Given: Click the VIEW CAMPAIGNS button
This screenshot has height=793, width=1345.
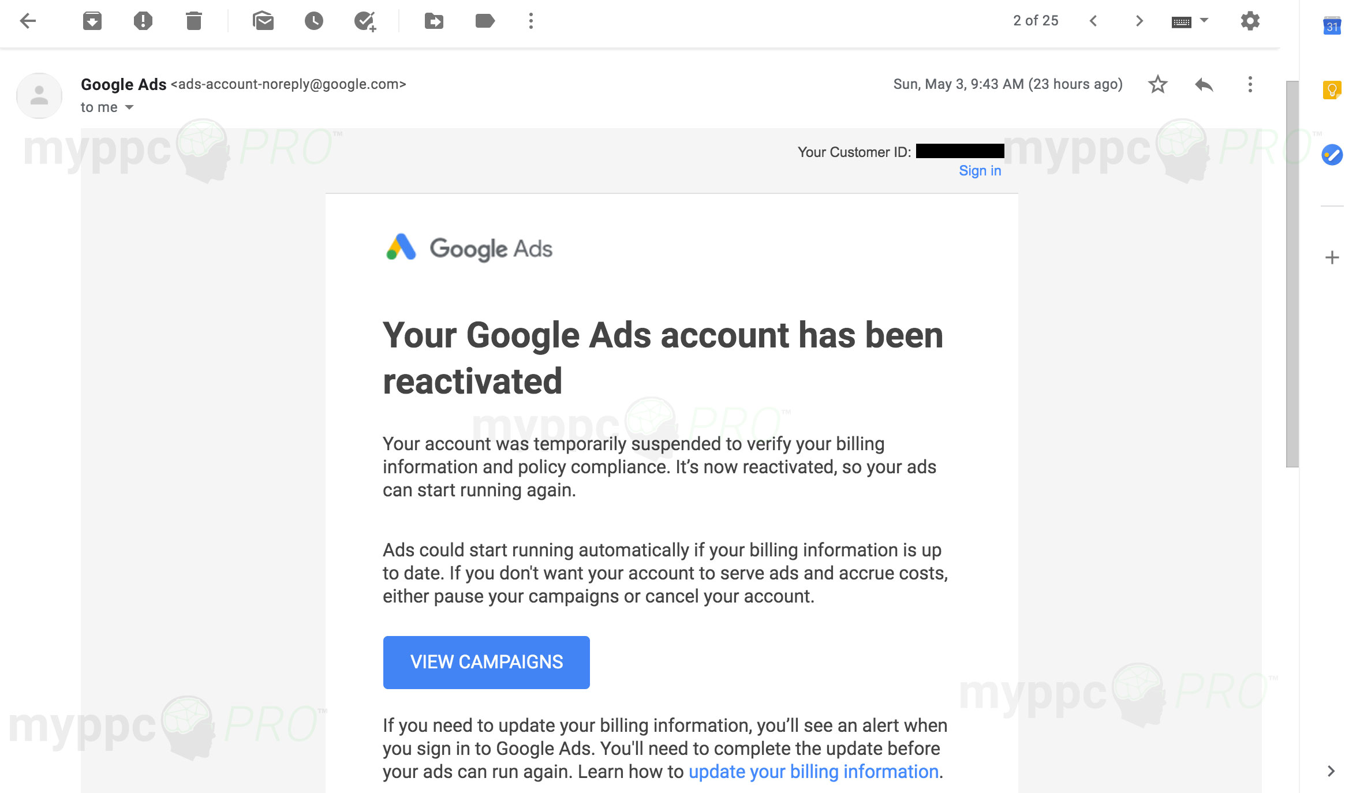Looking at the screenshot, I should coord(486,662).
